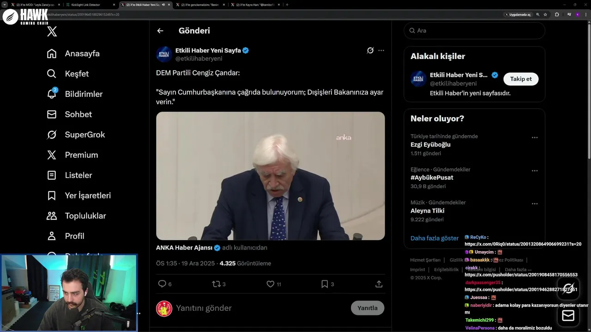Screen dimensions: 591x332
Task: Open Etkili Haber Yeni S... in Alakalı kişiler
Action: point(458,75)
